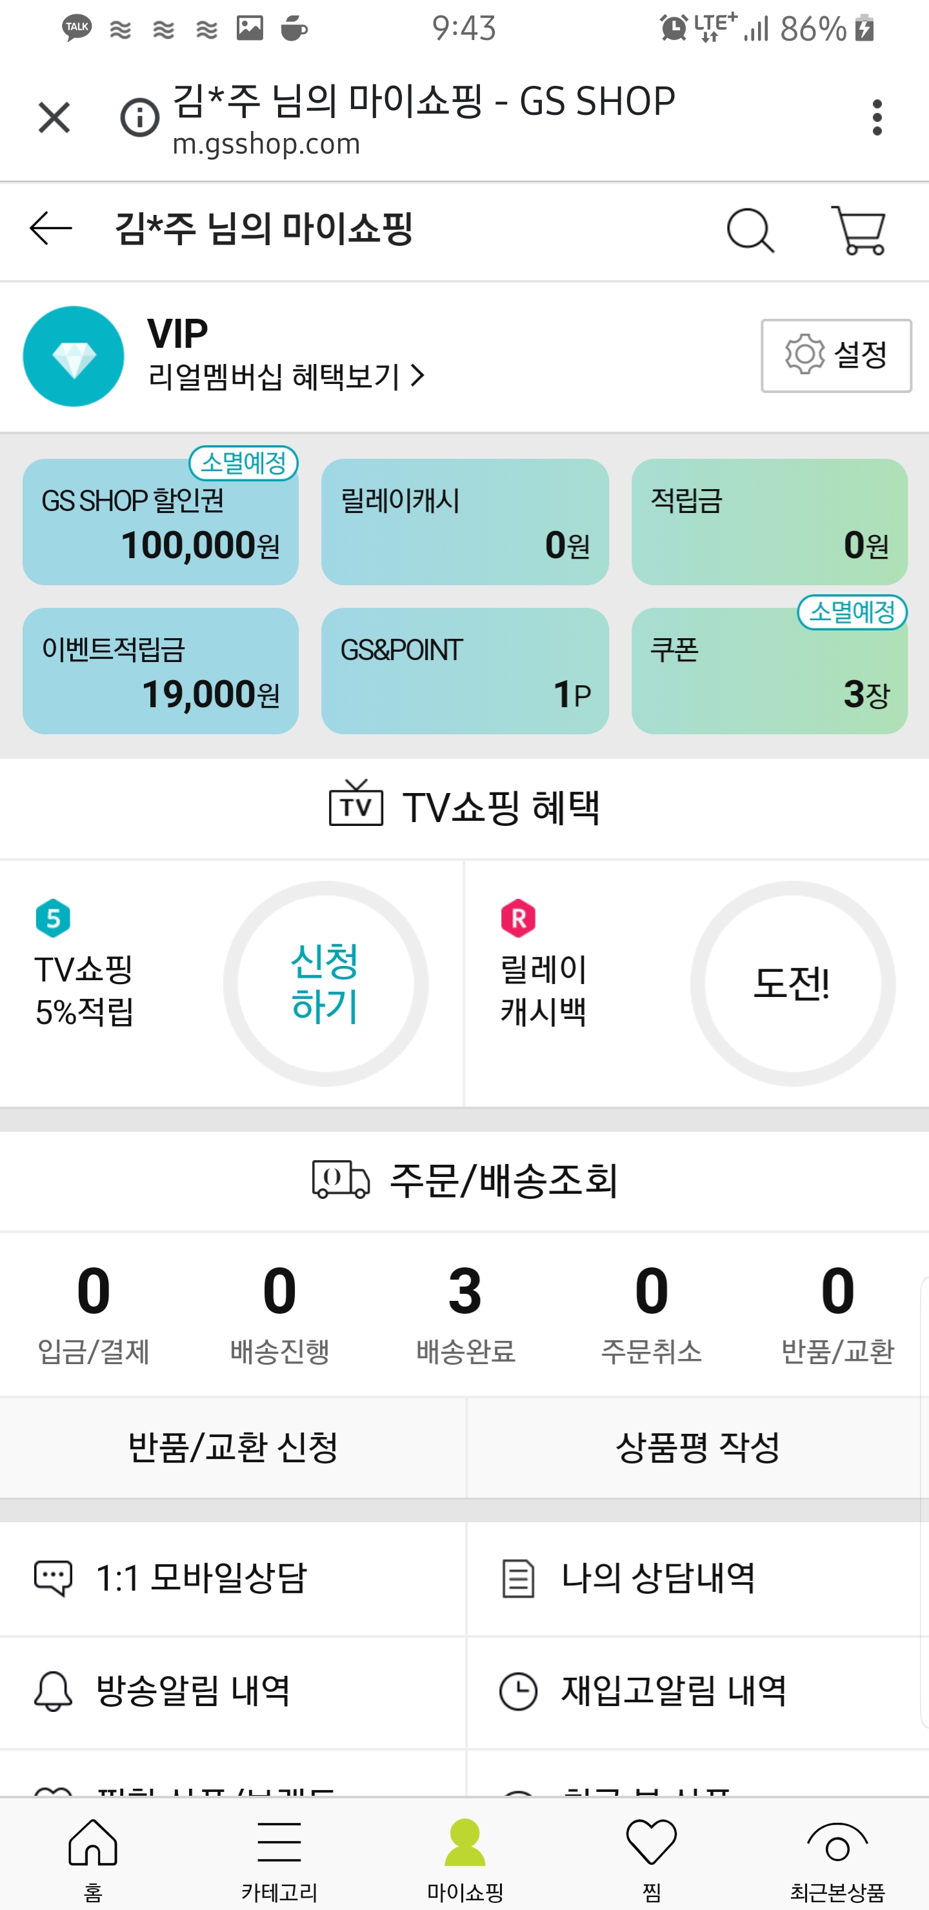Expand 리얼멤버십 혜택보기 chevron
This screenshot has height=1910, width=929.
[x=417, y=376]
